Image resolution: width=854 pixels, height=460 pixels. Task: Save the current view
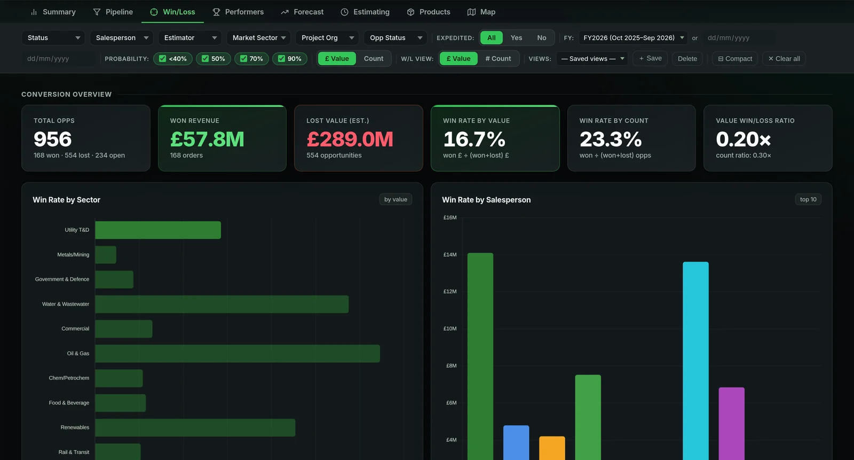tap(650, 59)
